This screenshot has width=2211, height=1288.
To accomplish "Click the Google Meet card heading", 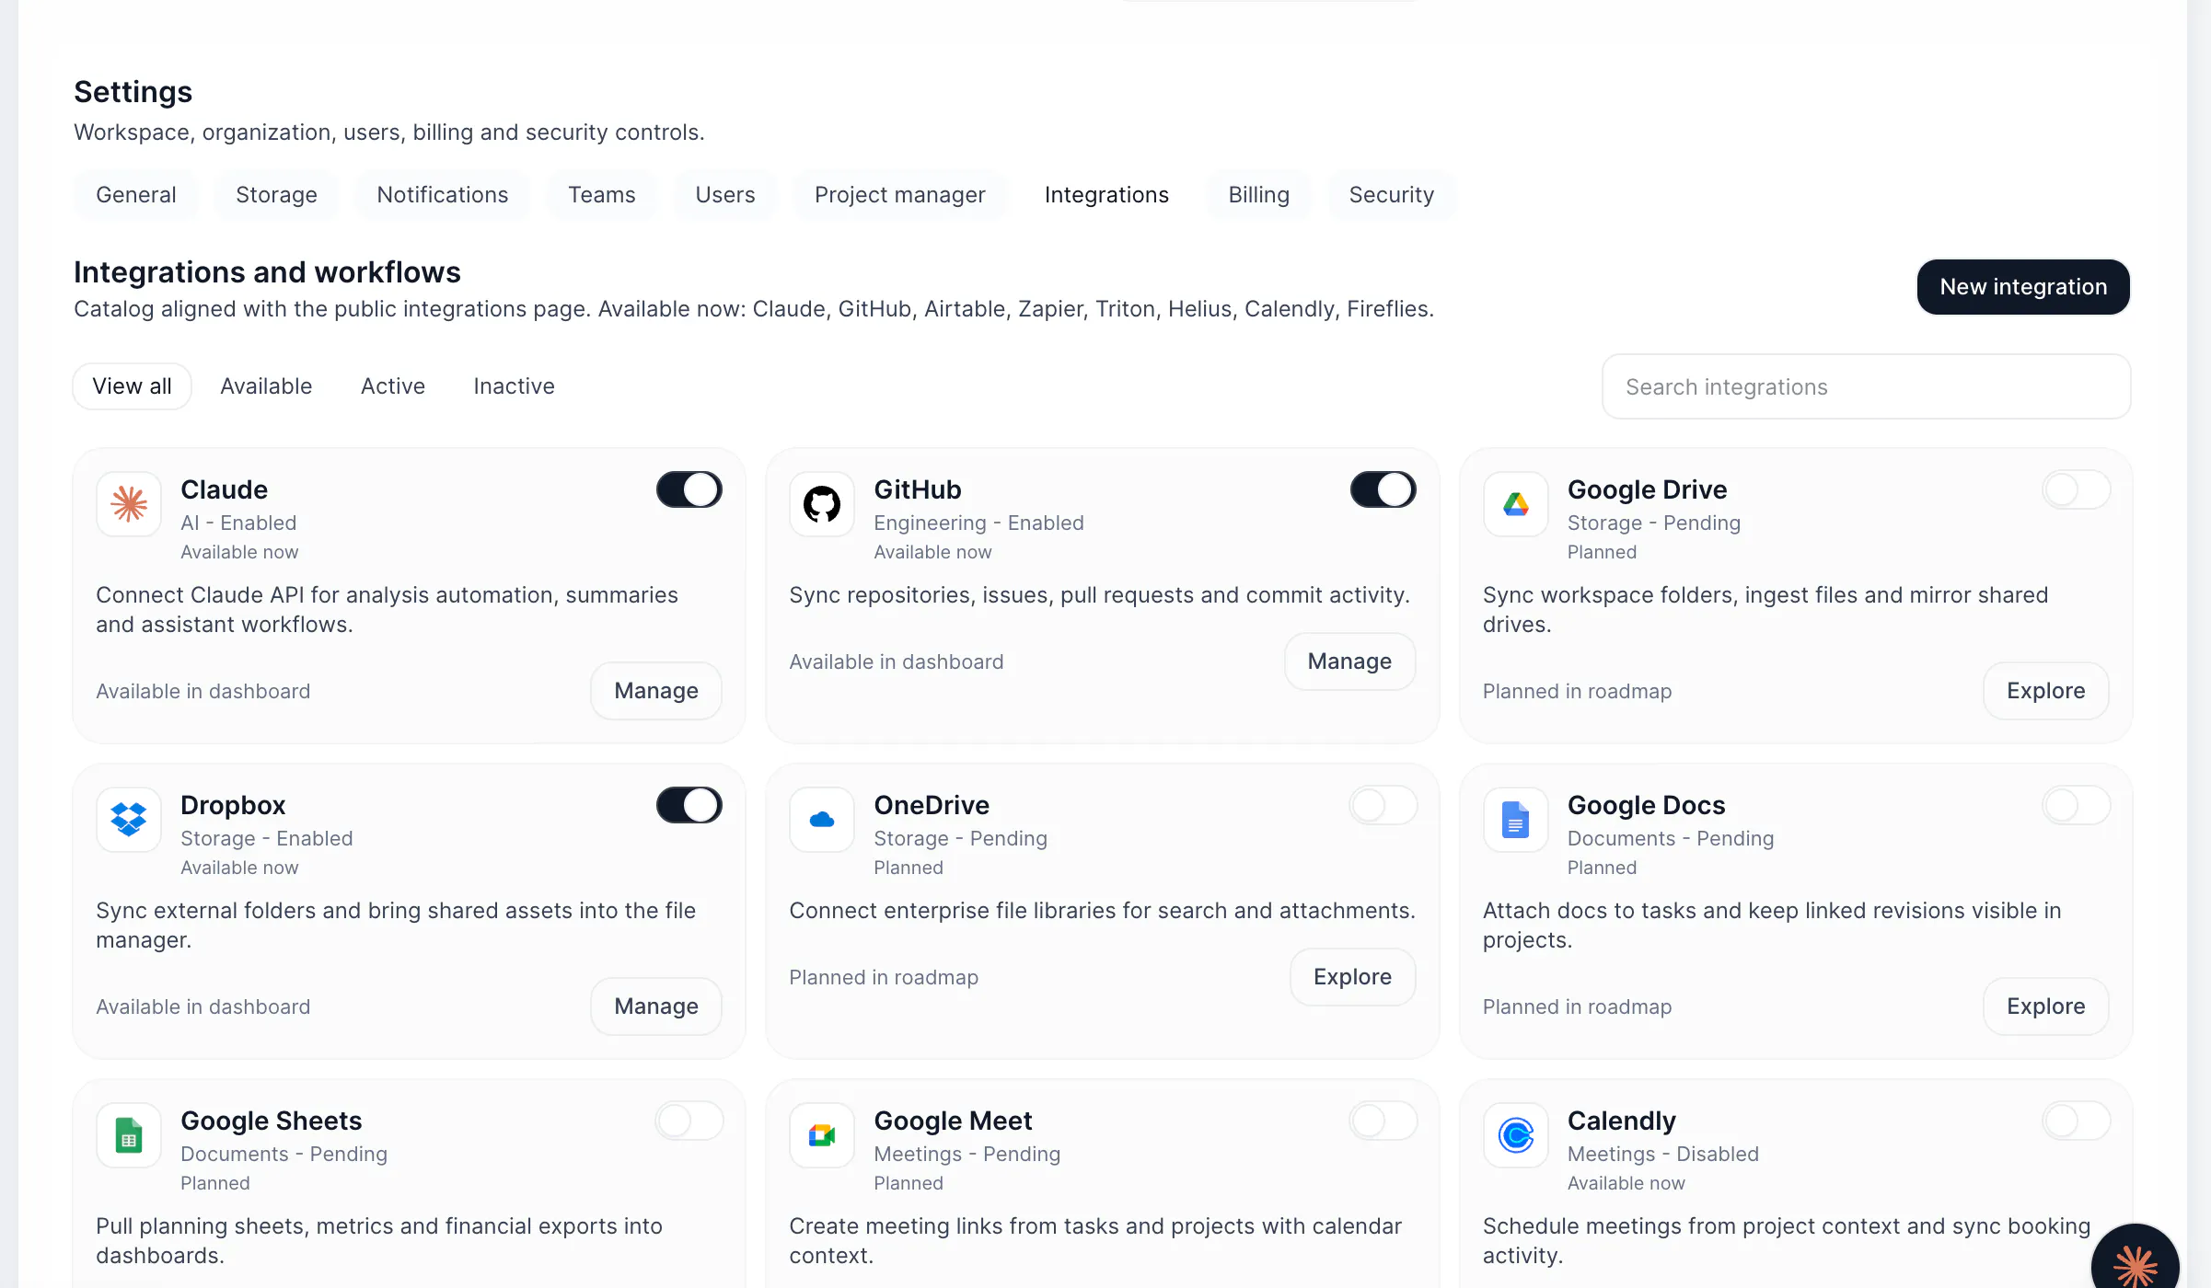I will [954, 1121].
